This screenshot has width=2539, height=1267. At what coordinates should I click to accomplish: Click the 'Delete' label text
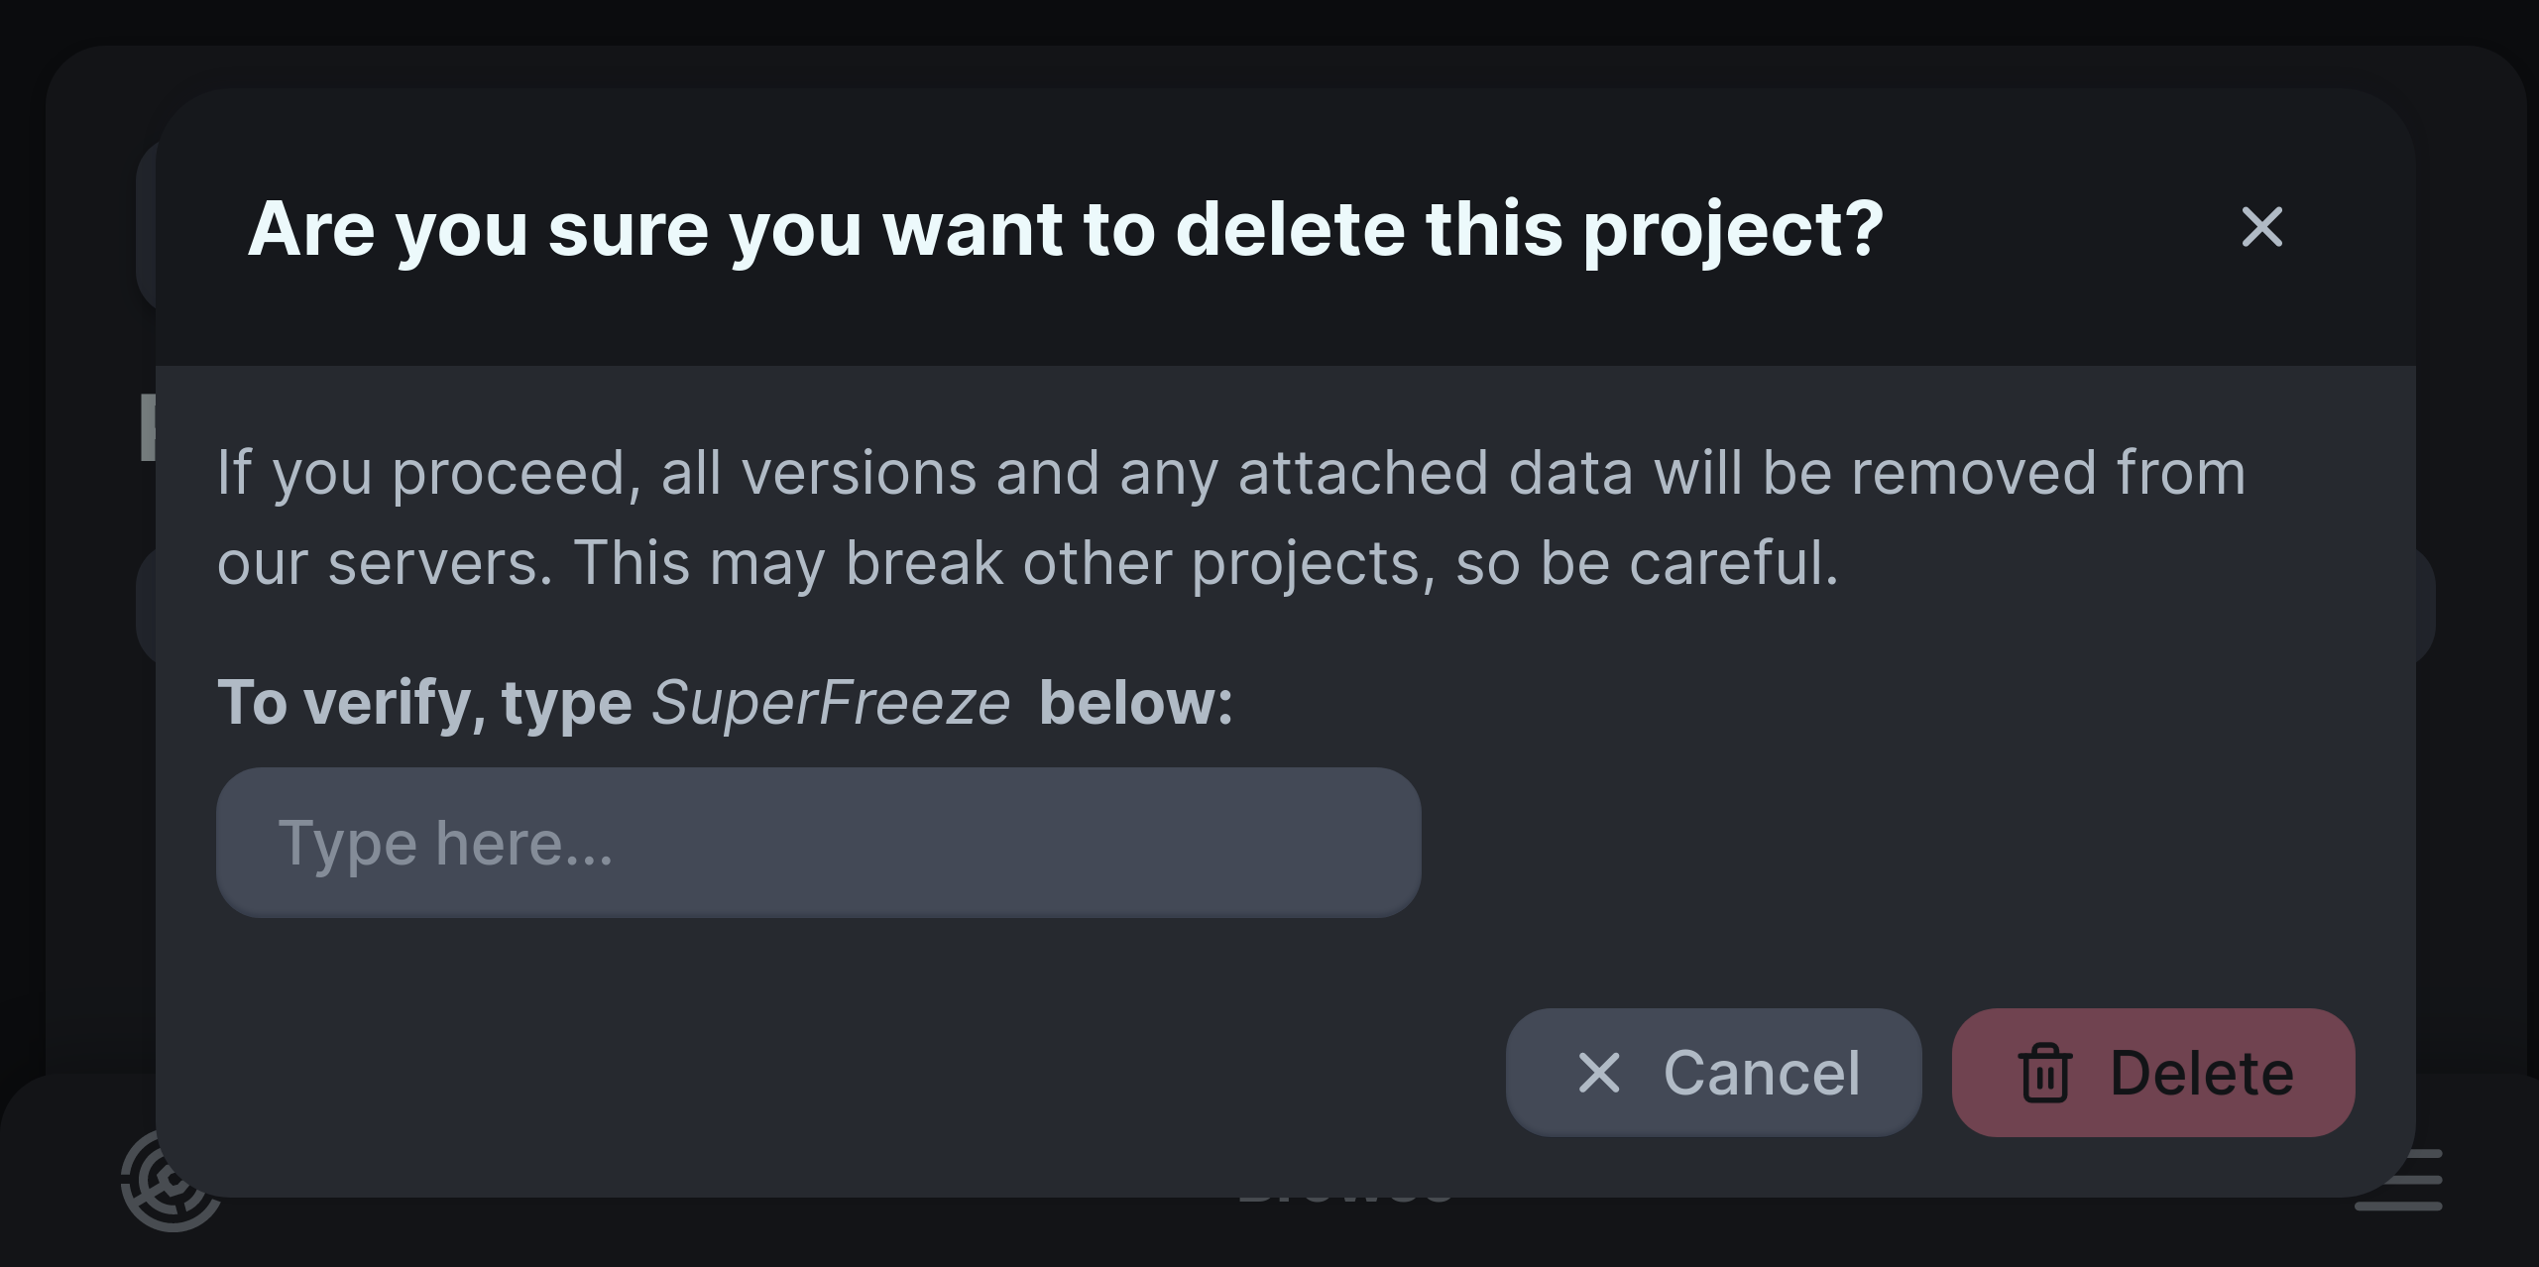(x=2201, y=1073)
